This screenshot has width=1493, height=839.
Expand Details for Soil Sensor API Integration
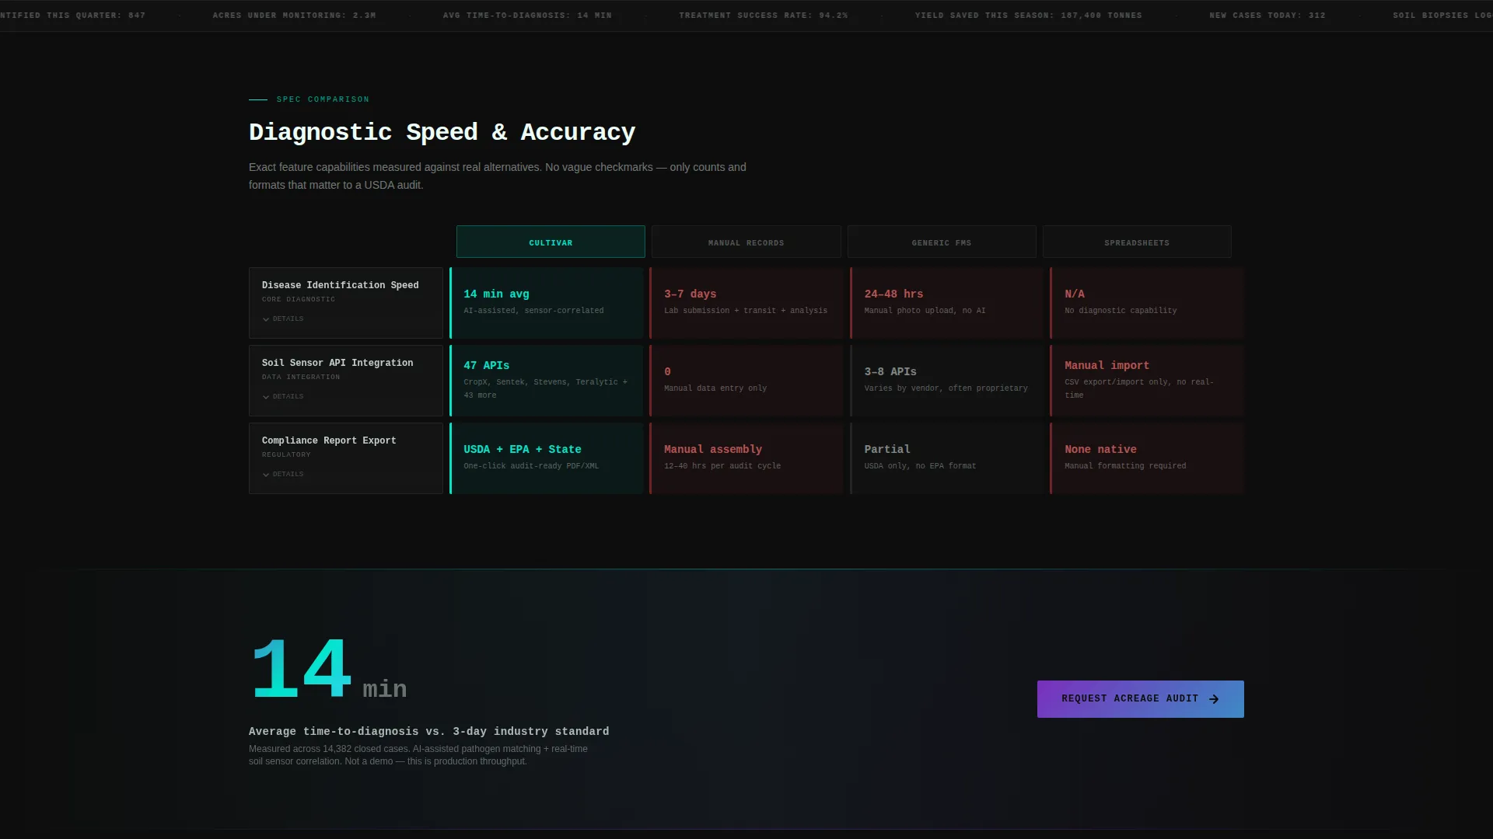(x=283, y=397)
